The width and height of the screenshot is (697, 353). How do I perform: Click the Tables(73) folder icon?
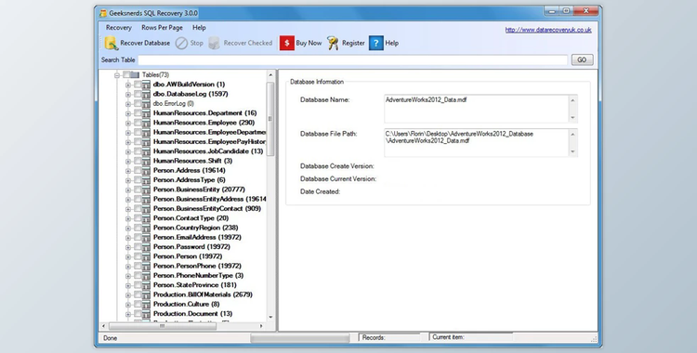tap(135, 74)
